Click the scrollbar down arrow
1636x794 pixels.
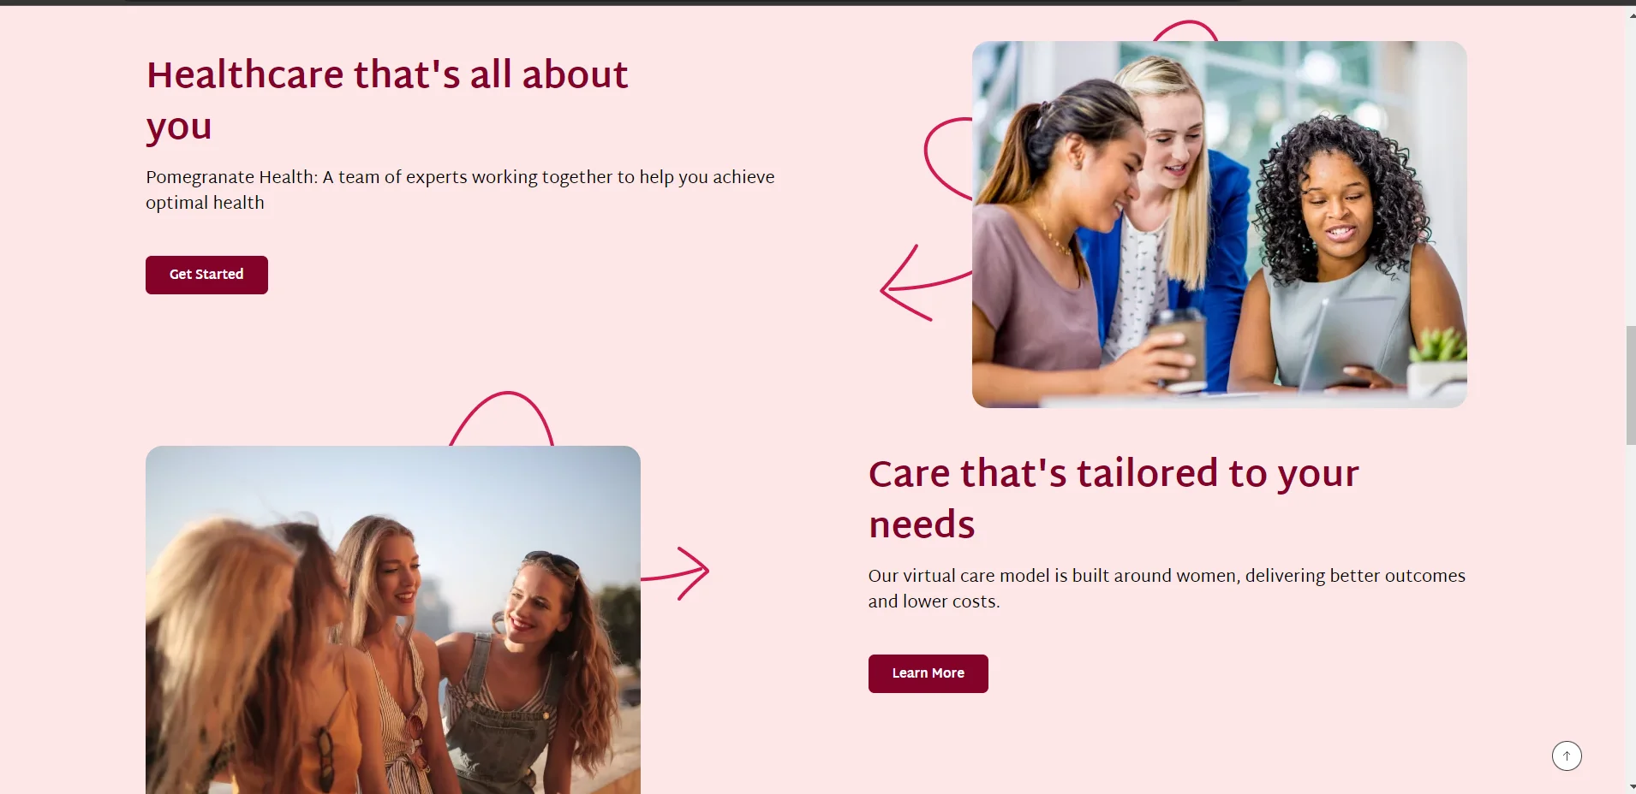pos(1631,786)
